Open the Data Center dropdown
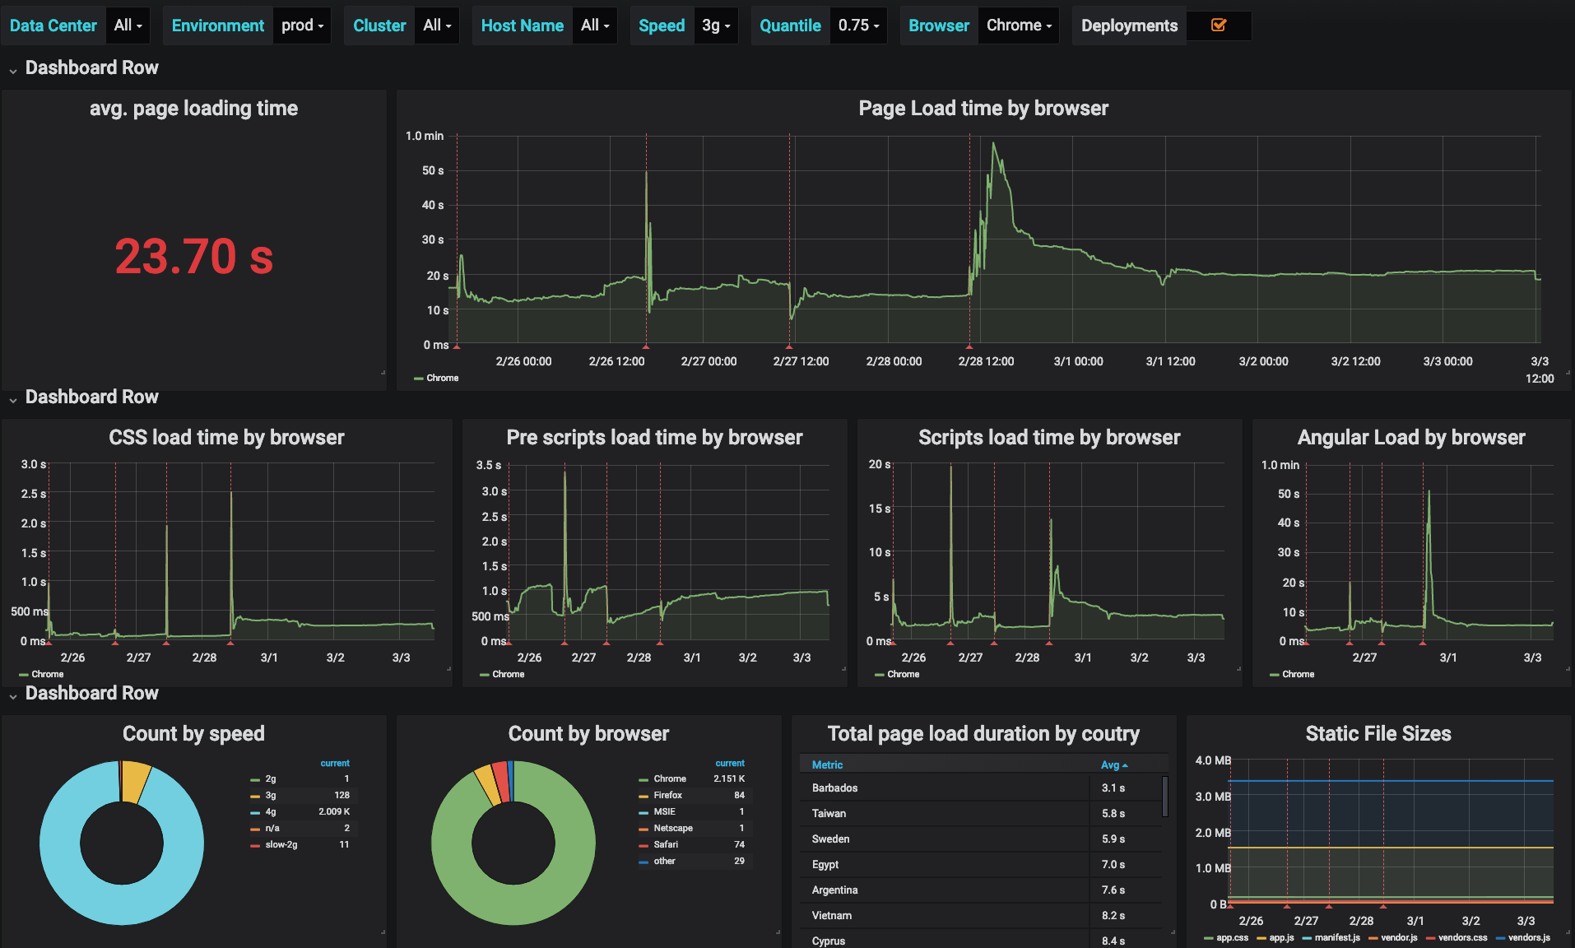The image size is (1575, 948). [x=128, y=26]
